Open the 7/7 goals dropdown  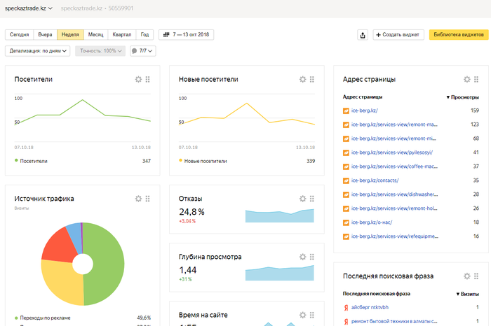[x=142, y=51]
